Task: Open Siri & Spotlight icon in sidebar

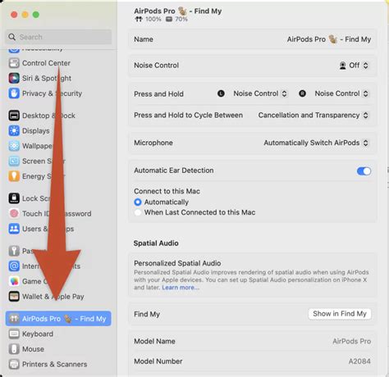Action: [14, 78]
